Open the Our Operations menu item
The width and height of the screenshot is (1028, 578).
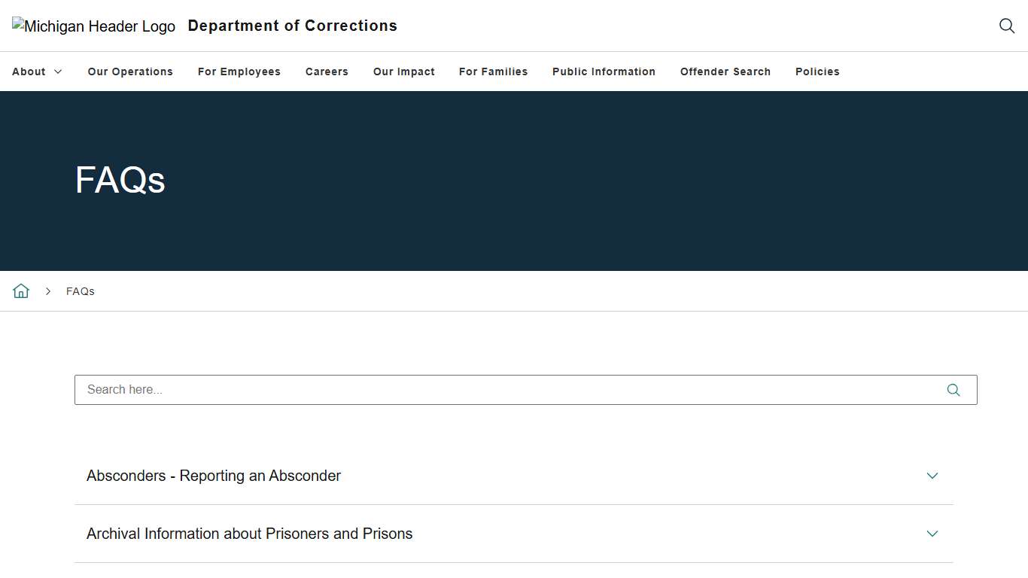(x=130, y=71)
